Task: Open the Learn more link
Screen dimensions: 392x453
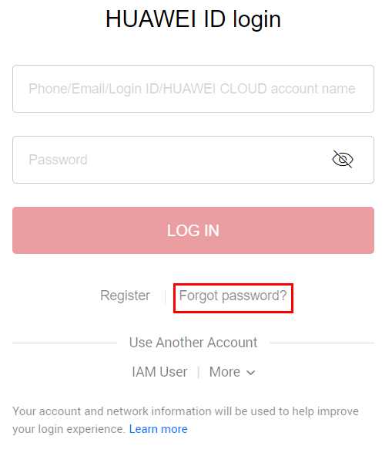Action: tap(158, 429)
